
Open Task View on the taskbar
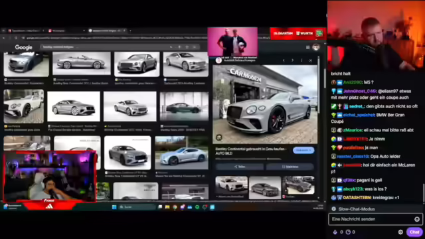coord(160,207)
